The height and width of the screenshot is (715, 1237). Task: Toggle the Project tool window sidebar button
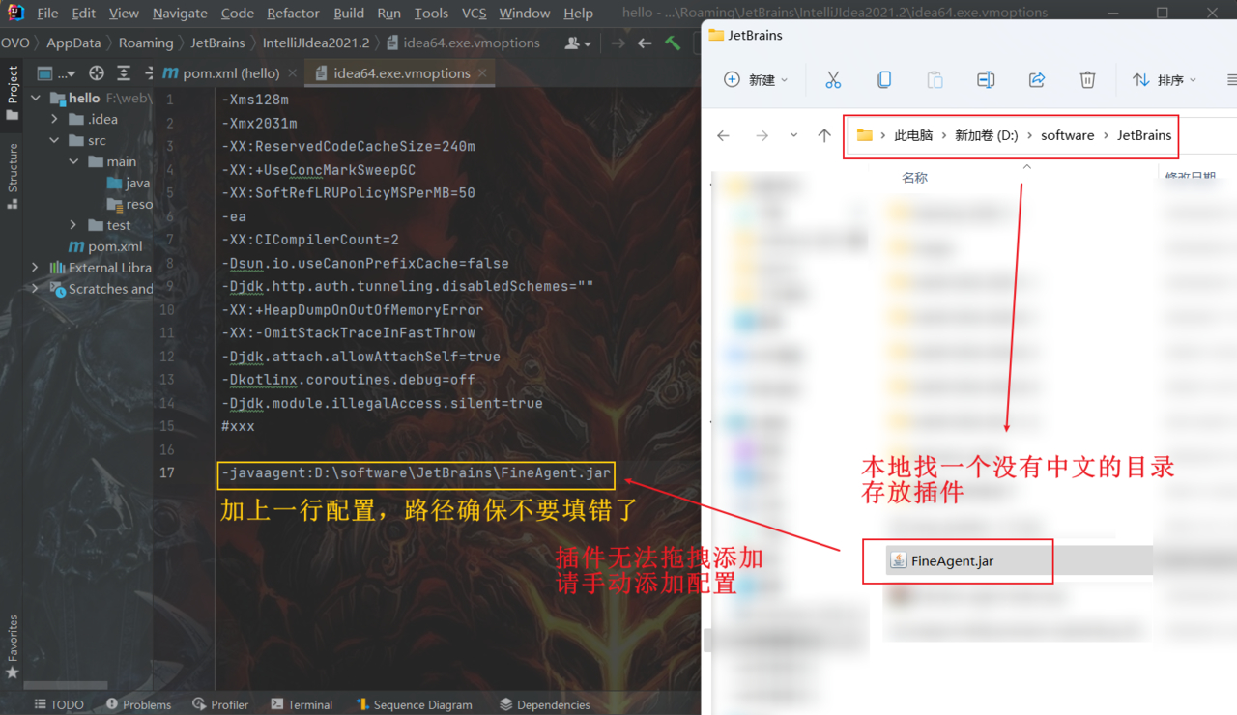coord(13,92)
